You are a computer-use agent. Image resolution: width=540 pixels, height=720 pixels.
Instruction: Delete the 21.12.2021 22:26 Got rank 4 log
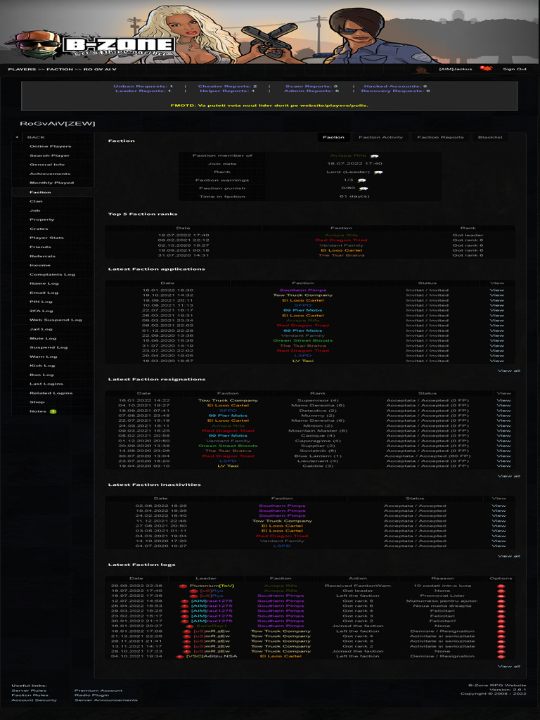click(501, 636)
